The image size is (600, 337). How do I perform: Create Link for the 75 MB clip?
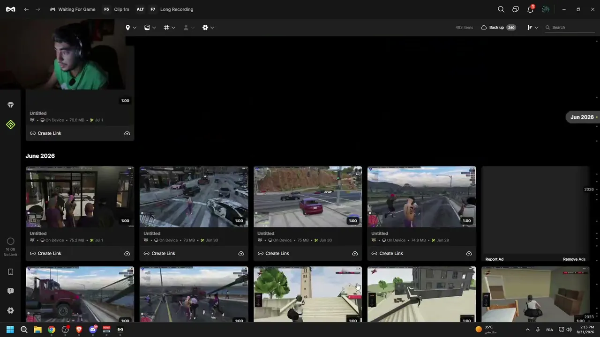pyautogui.click(x=273, y=254)
